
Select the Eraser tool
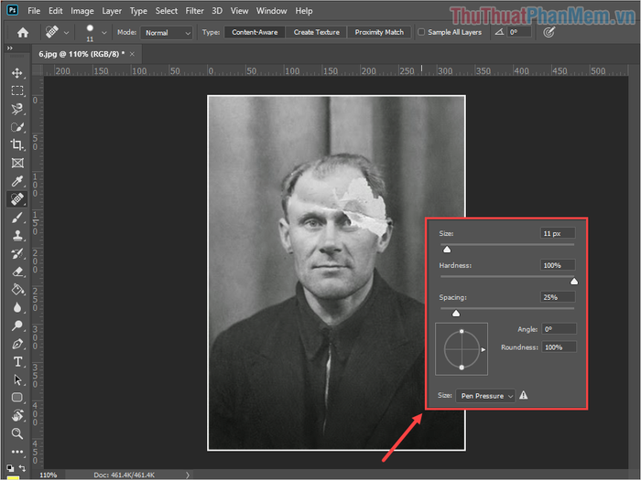(x=17, y=272)
